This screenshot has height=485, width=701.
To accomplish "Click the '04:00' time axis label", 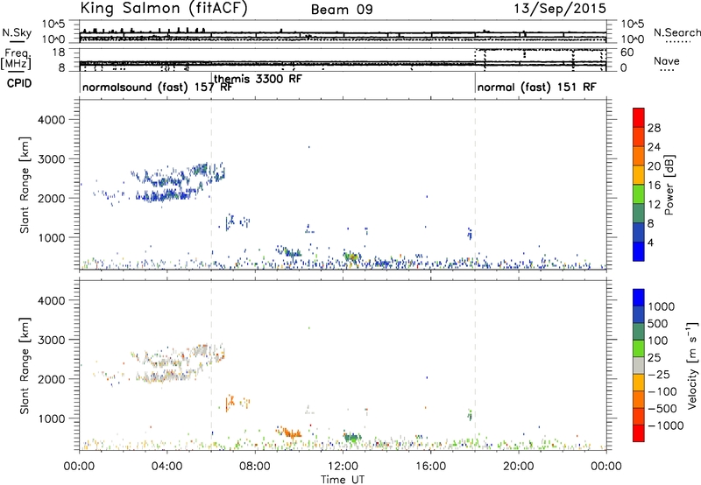I will [x=166, y=467].
